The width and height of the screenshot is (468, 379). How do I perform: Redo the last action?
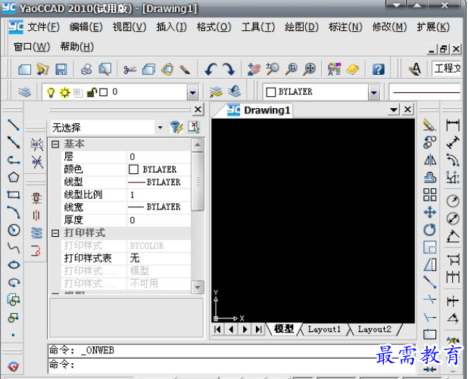click(x=229, y=69)
